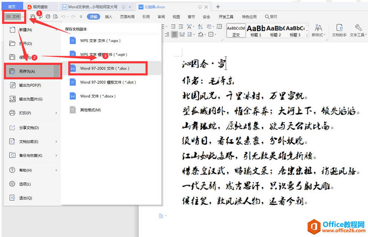Select 打印(P) menu entry

point(33,113)
